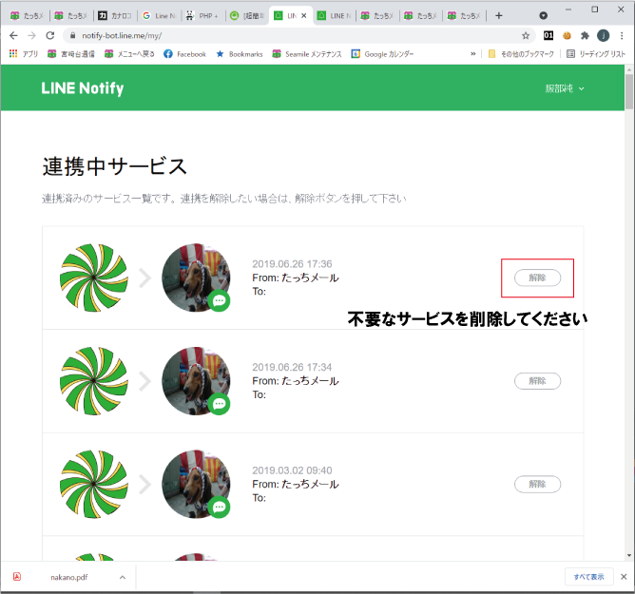Close the downloads bar
This screenshot has width=635, height=594.
[624, 577]
